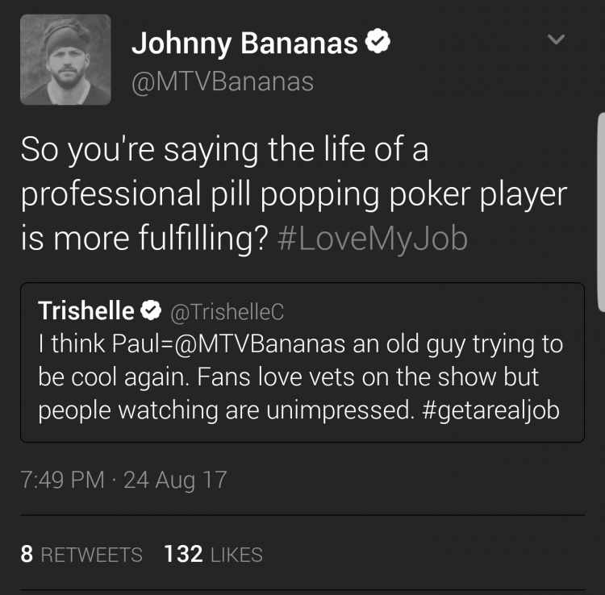Click the RETWEETS label

pos(92,555)
